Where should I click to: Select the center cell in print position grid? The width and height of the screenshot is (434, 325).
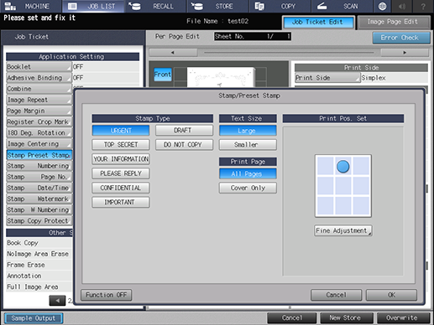pos(343,186)
